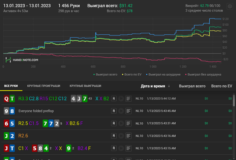This screenshot has height=160, width=236.
Task: Click the R2.6 action in J2 row
Action: 23,136
